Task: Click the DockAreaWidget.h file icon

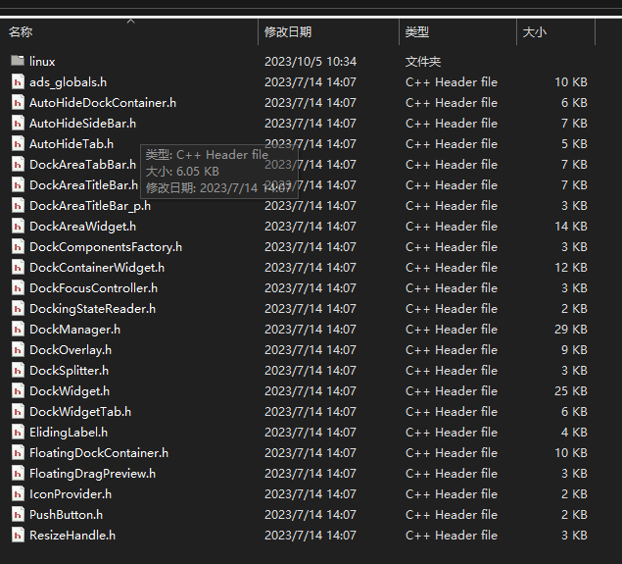Action: (x=18, y=227)
